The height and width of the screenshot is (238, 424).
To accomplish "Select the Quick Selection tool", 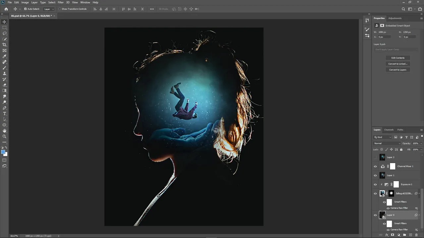I will 4,39.
